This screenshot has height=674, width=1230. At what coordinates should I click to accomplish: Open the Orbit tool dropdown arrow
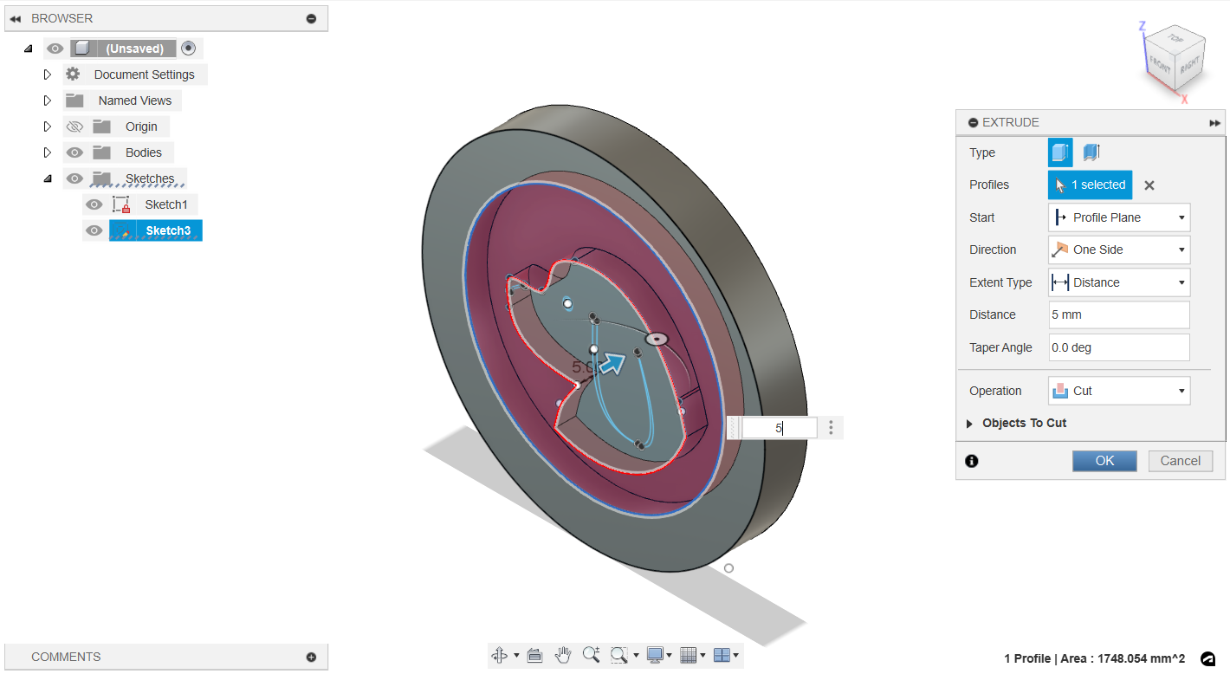(517, 656)
